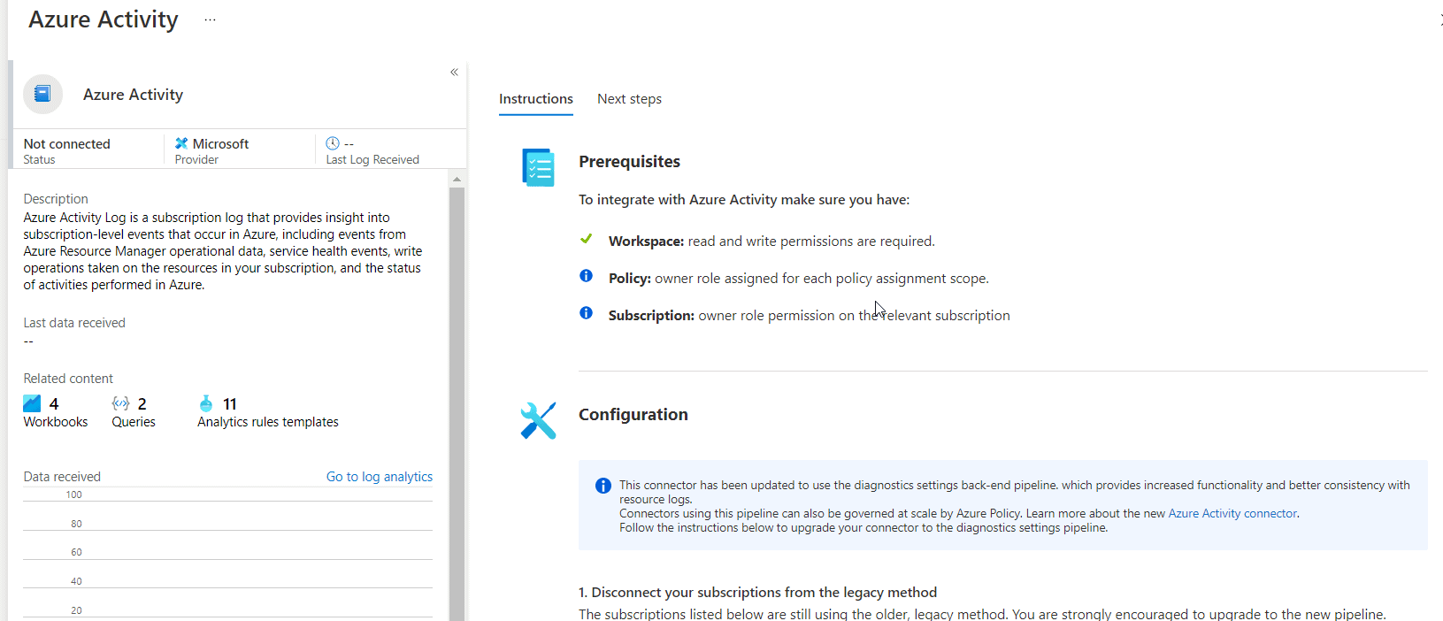This screenshot has height=621, width=1443.
Task: Click the Policy prerequisite info icon
Action: (586, 276)
